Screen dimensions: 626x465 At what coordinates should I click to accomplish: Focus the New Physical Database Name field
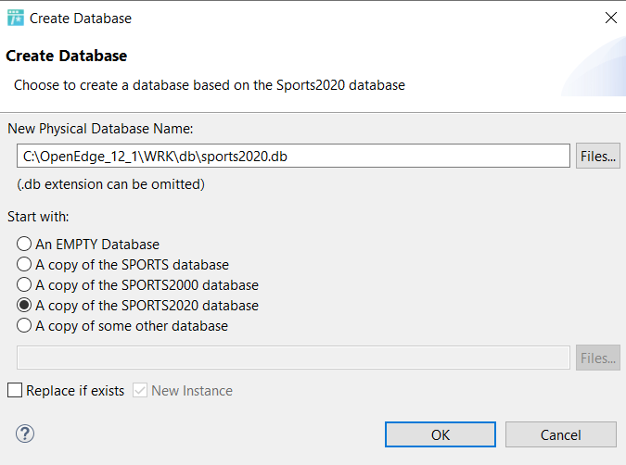coord(293,156)
